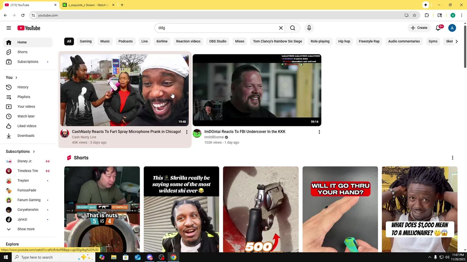Expand Show more subscriptions
This screenshot has width=467, height=262.
[x=28, y=229]
